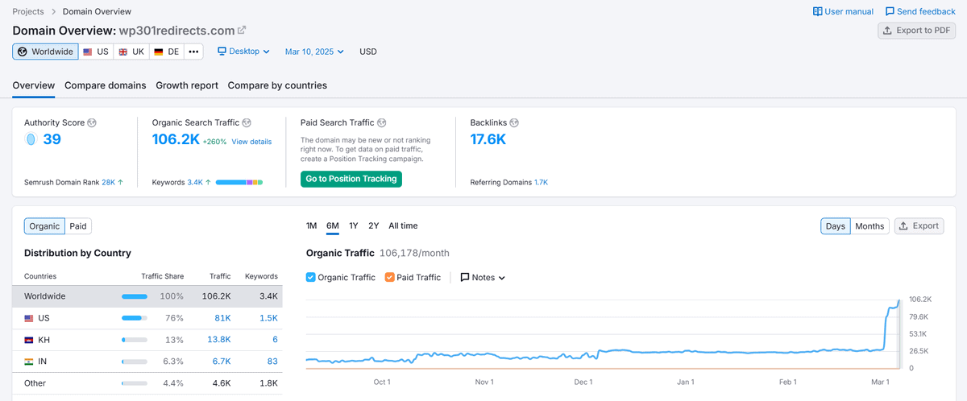Click the Other row in country table

click(x=147, y=383)
